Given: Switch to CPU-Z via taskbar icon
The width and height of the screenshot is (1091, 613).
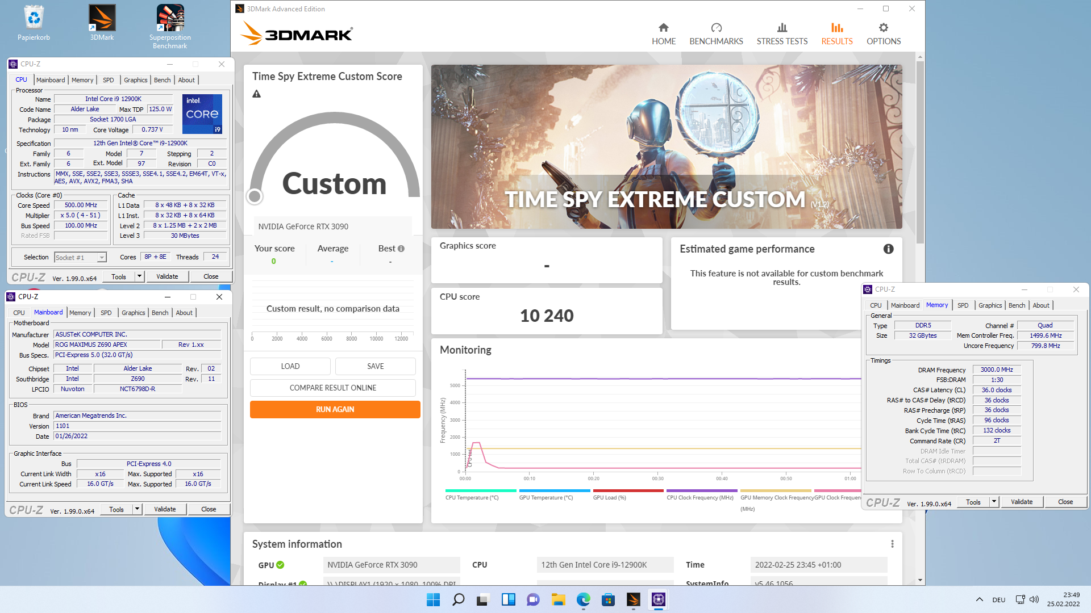Looking at the screenshot, I should point(658,599).
